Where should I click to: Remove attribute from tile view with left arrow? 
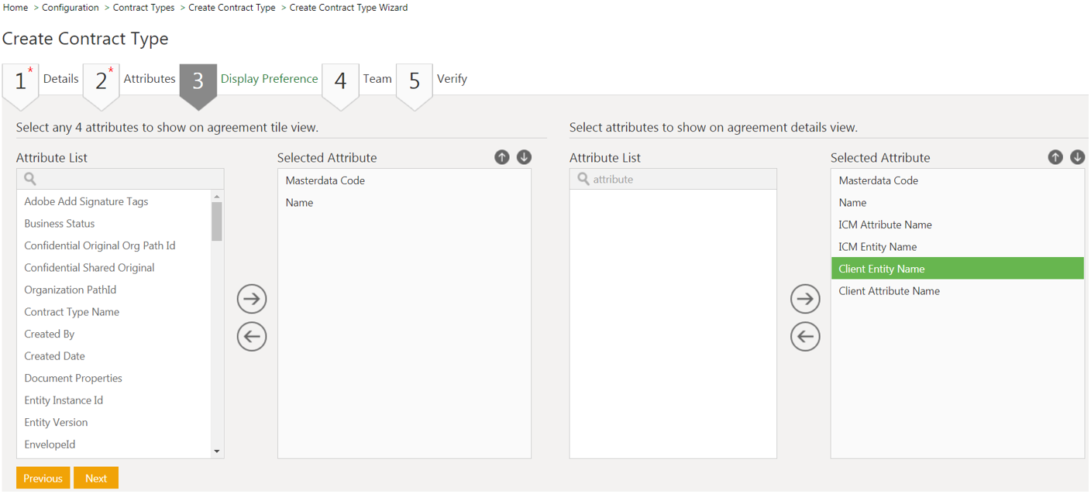(x=252, y=337)
